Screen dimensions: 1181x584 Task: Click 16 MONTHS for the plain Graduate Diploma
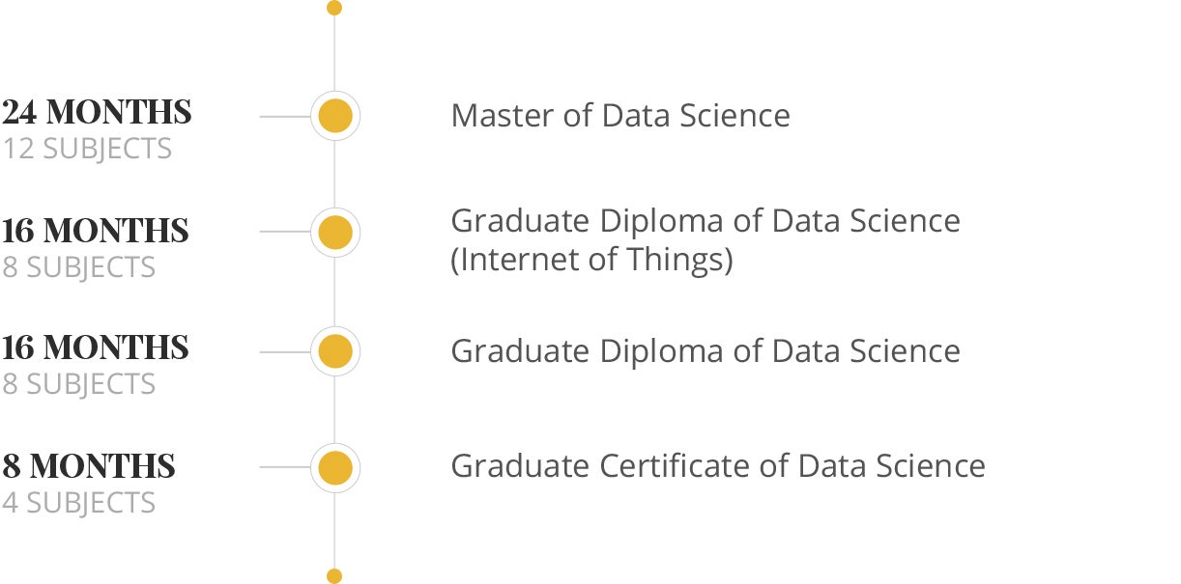click(x=95, y=348)
